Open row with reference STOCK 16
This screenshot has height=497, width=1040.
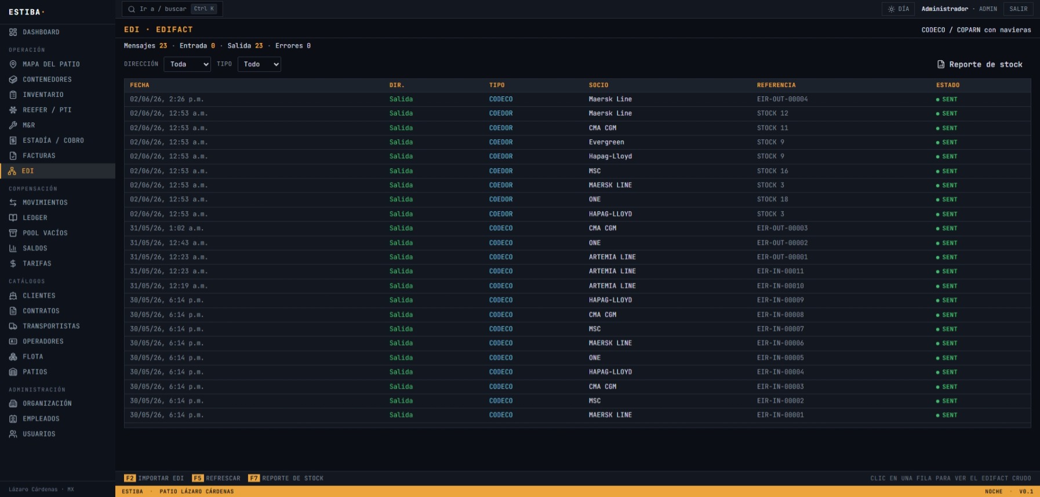pyautogui.click(x=577, y=171)
